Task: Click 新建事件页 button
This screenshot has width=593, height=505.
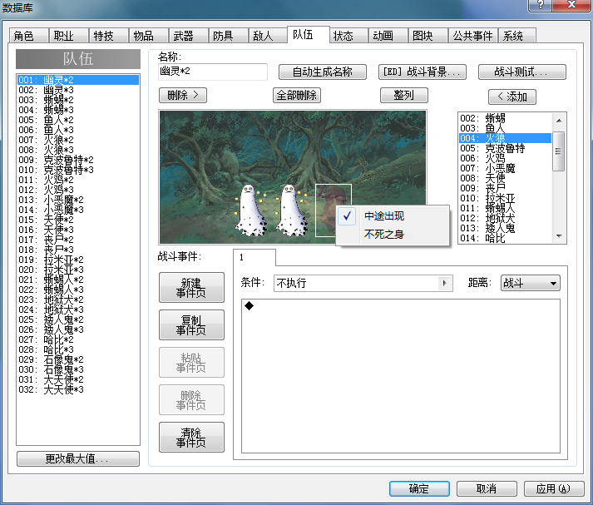Action: [191, 288]
